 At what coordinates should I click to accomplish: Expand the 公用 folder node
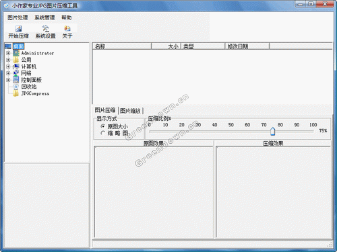click(x=8, y=60)
